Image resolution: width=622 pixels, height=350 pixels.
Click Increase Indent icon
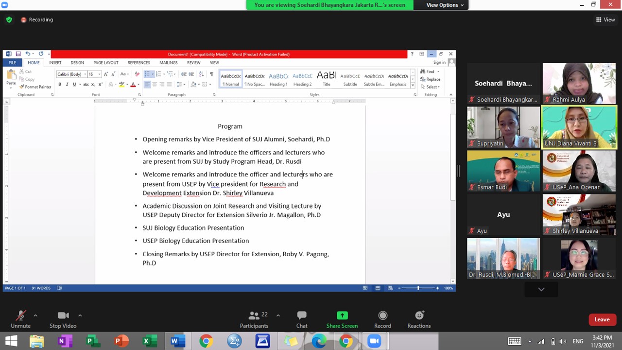point(191,74)
